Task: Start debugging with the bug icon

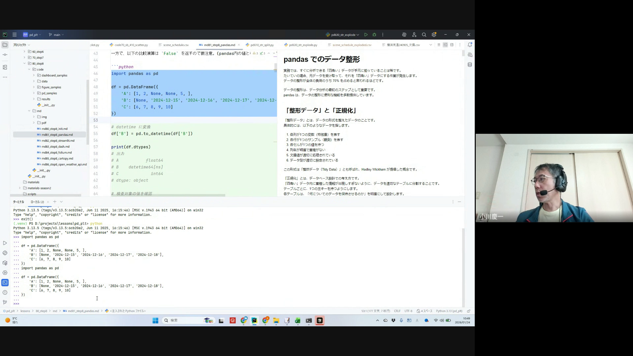Action: (374, 35)
